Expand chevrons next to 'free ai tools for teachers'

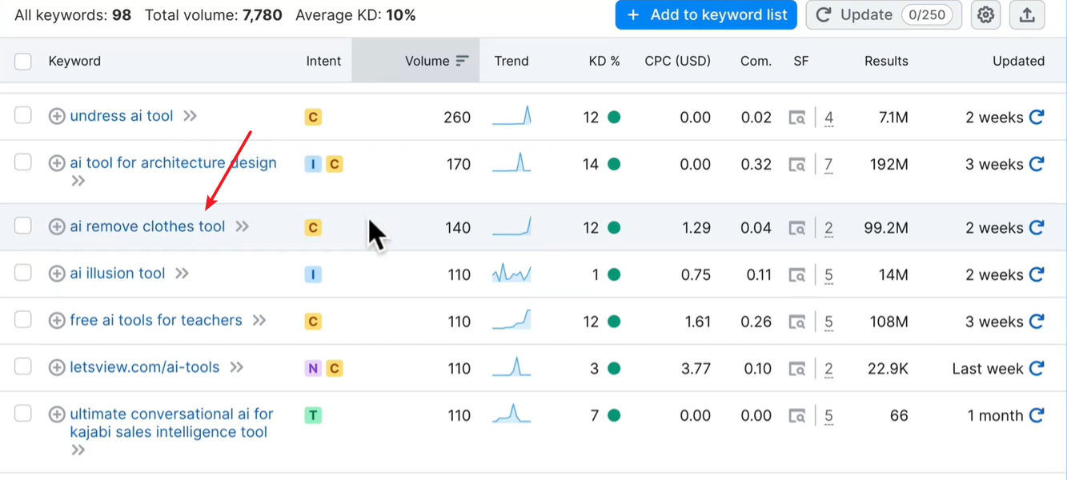259,321
